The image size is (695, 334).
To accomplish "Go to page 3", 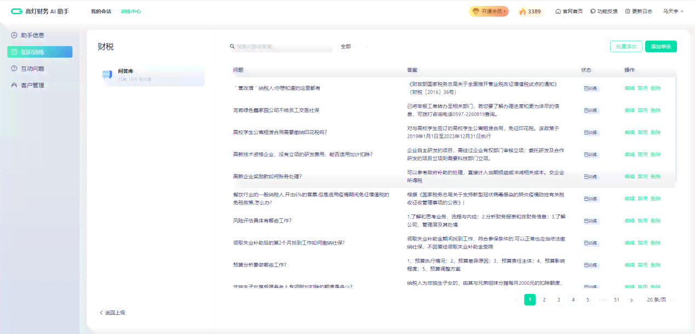I will tap(559, 300).
